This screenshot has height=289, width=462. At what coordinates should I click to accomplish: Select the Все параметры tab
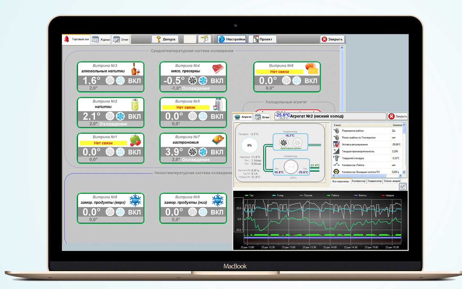pos(341,181)
